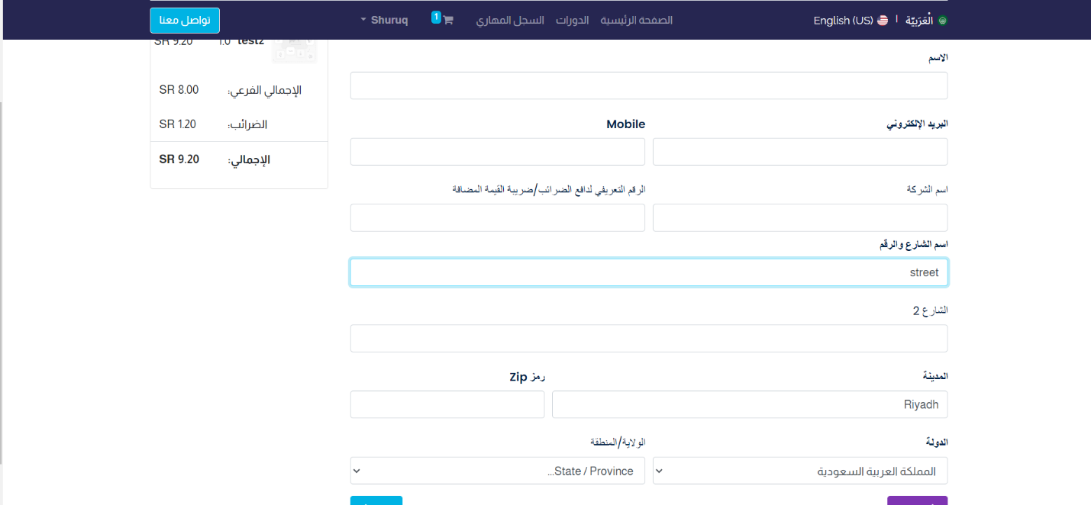Click the الاسم name input field
This screenshot has height=505, width=1091.
tap(648, 85)
